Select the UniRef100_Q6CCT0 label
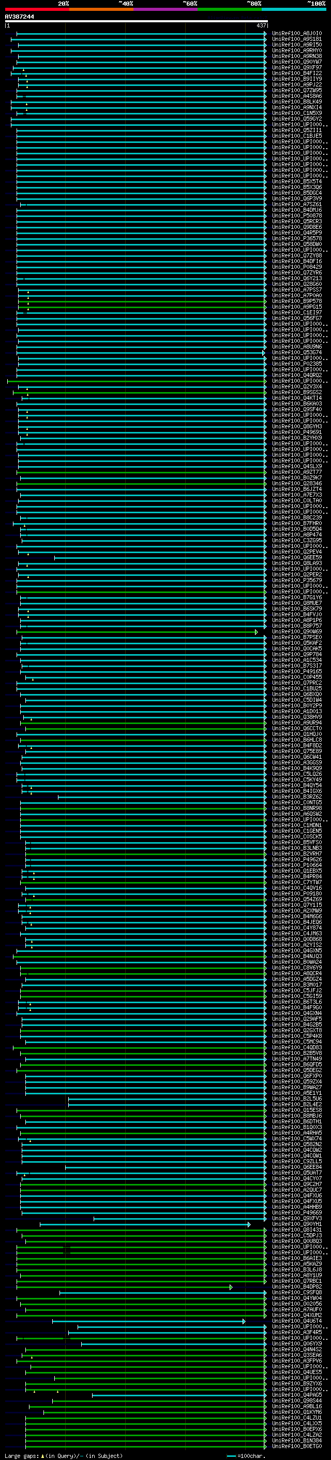This screenshot has width=331, height=1460. 297,728
